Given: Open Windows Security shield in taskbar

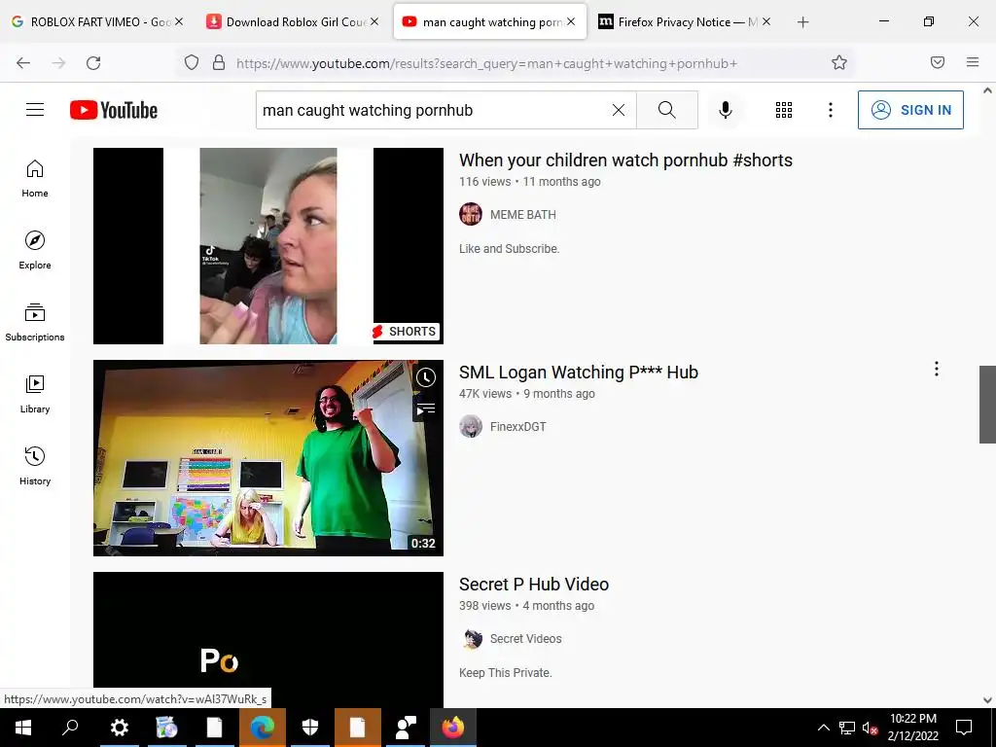Looking at the screenshot, I should click(x=309, y=728).
